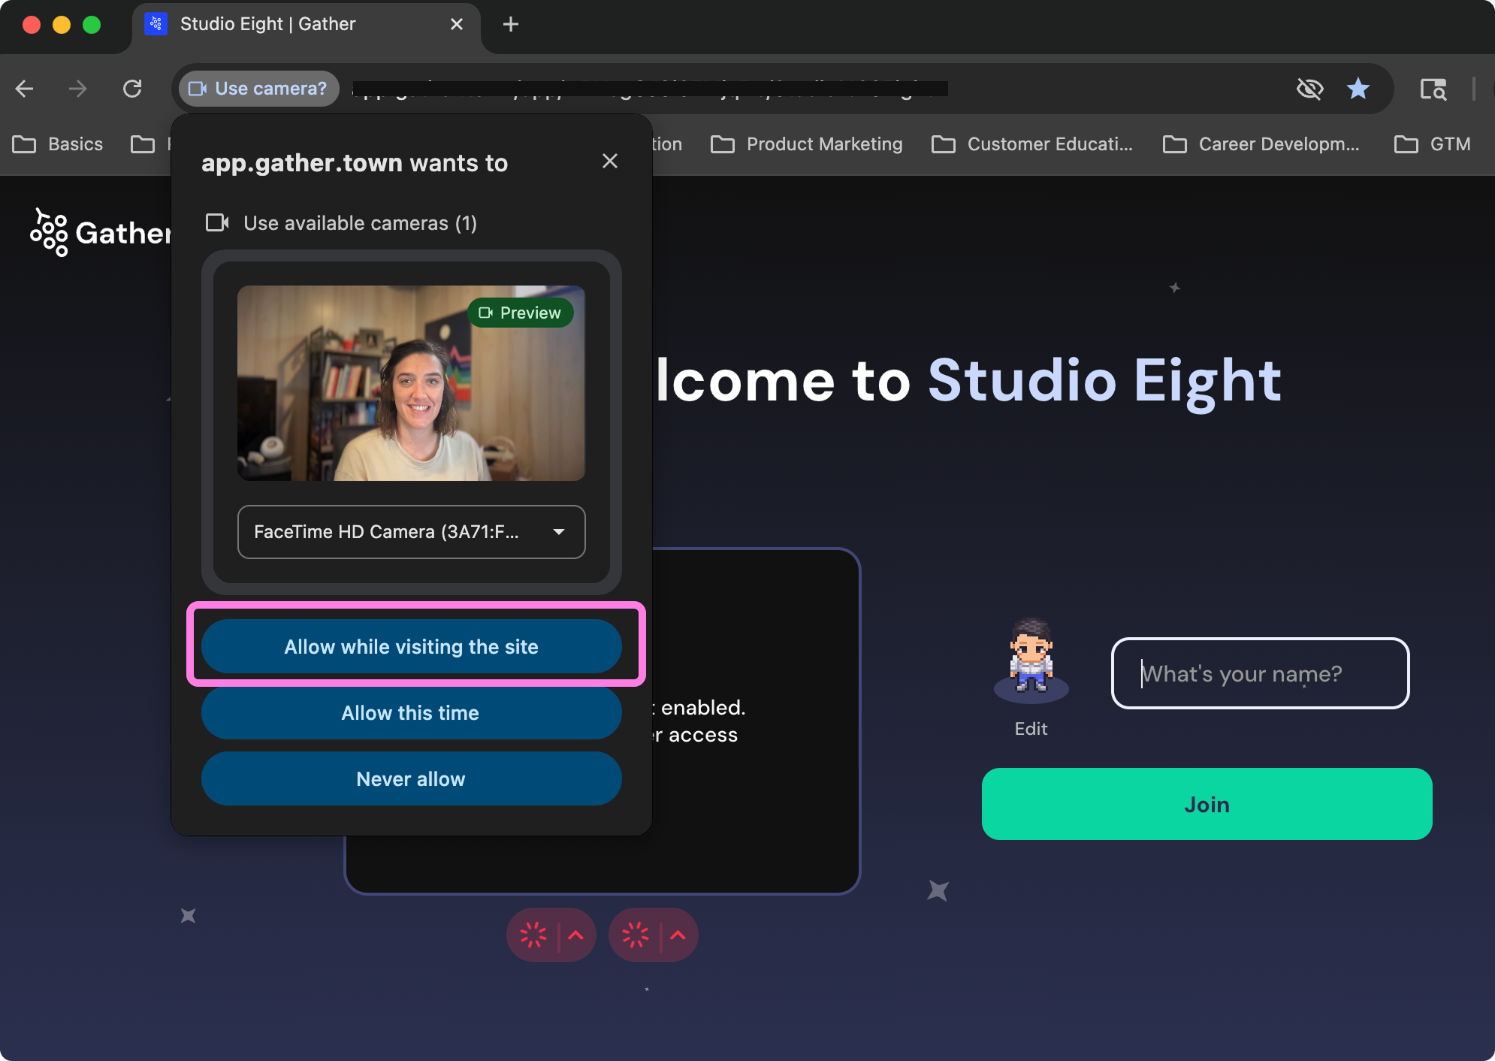Click the pixel avatar character
Screen dimensions: 1495x1061
click(x=1031, y=655)
